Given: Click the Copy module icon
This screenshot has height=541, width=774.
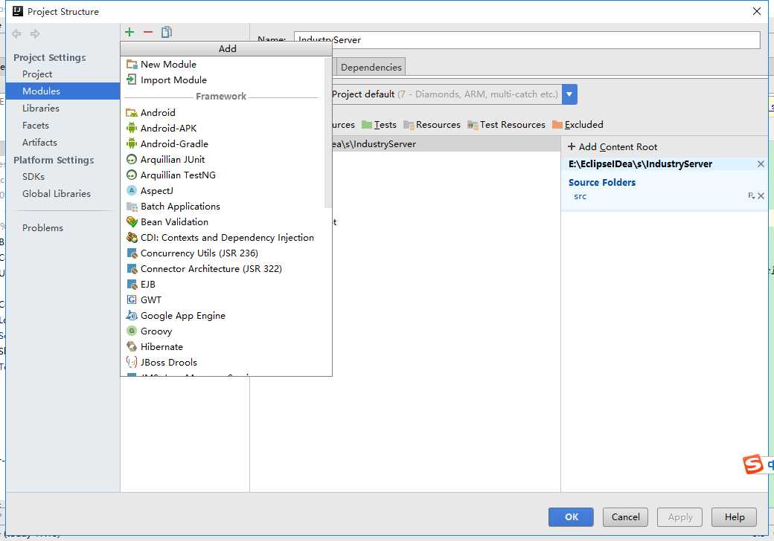Looking at the screenshot, I should (167, 32).
